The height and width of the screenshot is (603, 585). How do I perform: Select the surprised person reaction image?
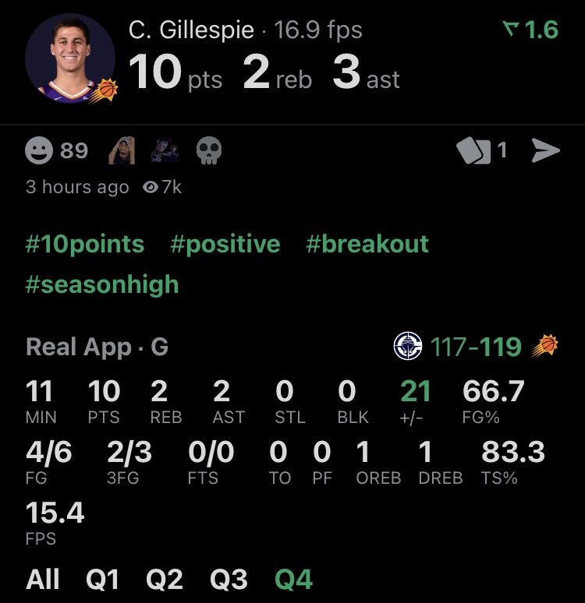tap(122, 150)
